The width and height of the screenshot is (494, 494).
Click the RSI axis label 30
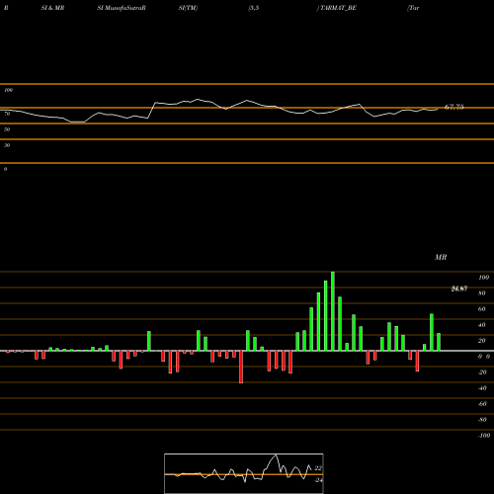click(x=7, y=145)
